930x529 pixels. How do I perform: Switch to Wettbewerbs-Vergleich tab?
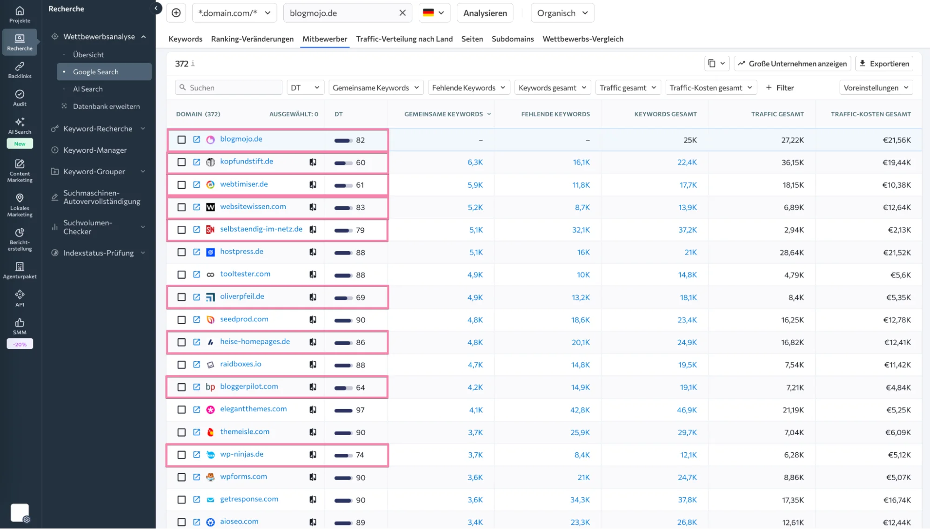point(582,39)
